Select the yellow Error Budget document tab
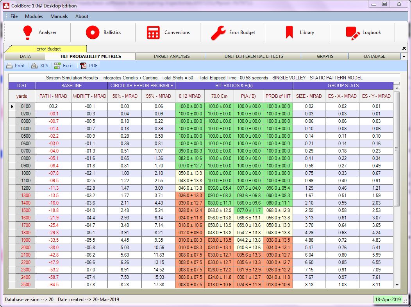The width and height of the screenshot is (411, 307). 48,49
